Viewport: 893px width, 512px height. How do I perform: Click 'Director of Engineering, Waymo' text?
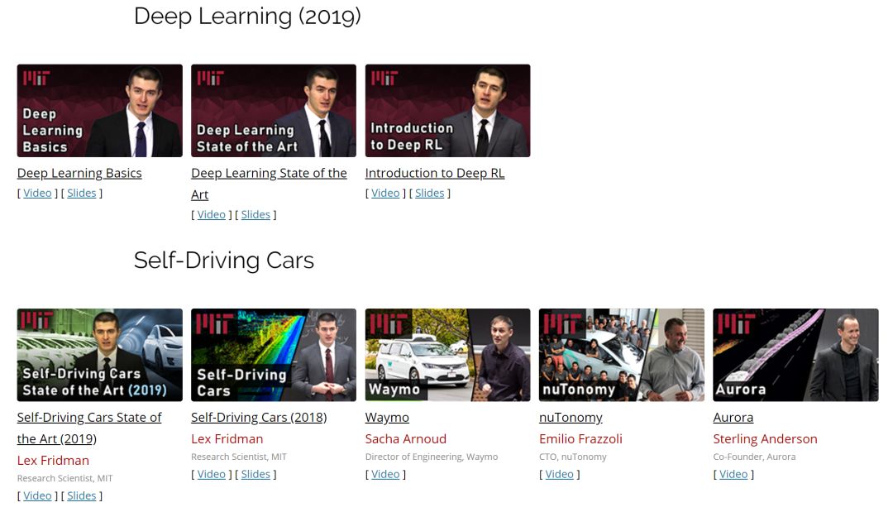tap(432, 457)
